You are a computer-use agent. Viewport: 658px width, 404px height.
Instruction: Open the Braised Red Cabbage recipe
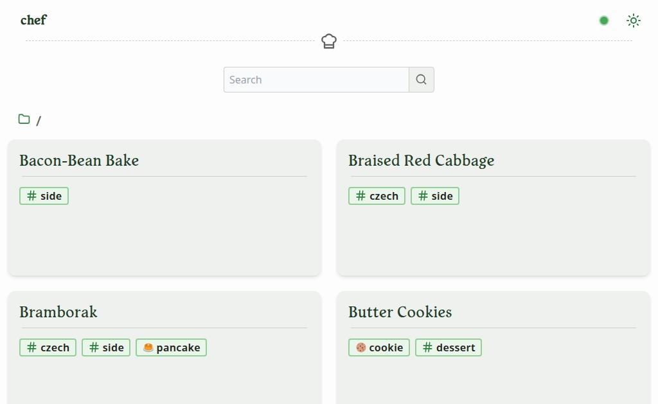(421, 161)
